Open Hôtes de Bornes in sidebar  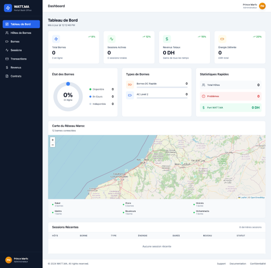click(x=21, y=33)
